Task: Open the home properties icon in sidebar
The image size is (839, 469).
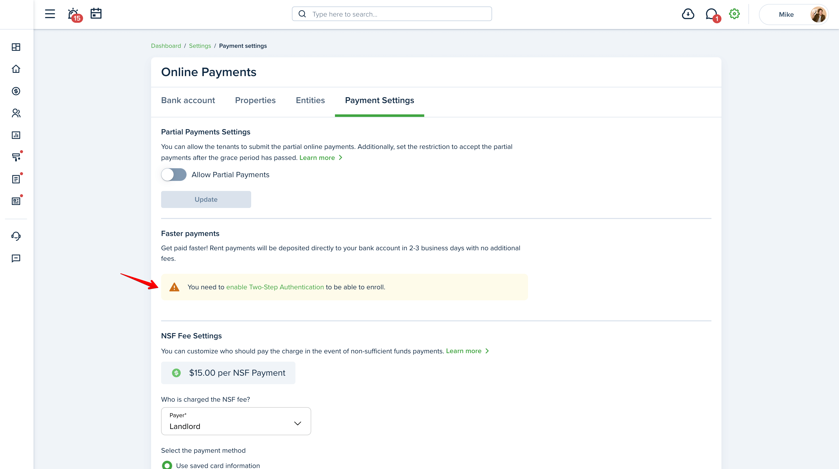Action: (x=16, y=69)
